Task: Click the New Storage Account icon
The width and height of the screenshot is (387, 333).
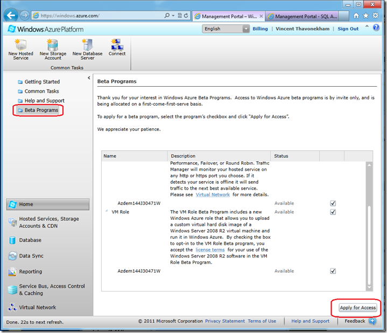Action: click(x=53, y=45)
